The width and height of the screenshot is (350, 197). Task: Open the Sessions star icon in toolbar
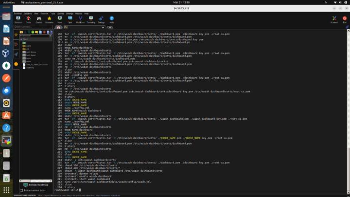click(49, 19)
